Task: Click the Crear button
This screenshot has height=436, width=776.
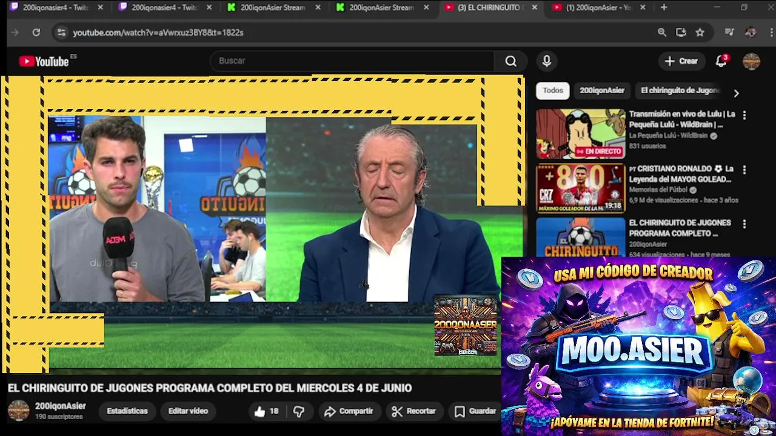Action: (x=681, y=61)
